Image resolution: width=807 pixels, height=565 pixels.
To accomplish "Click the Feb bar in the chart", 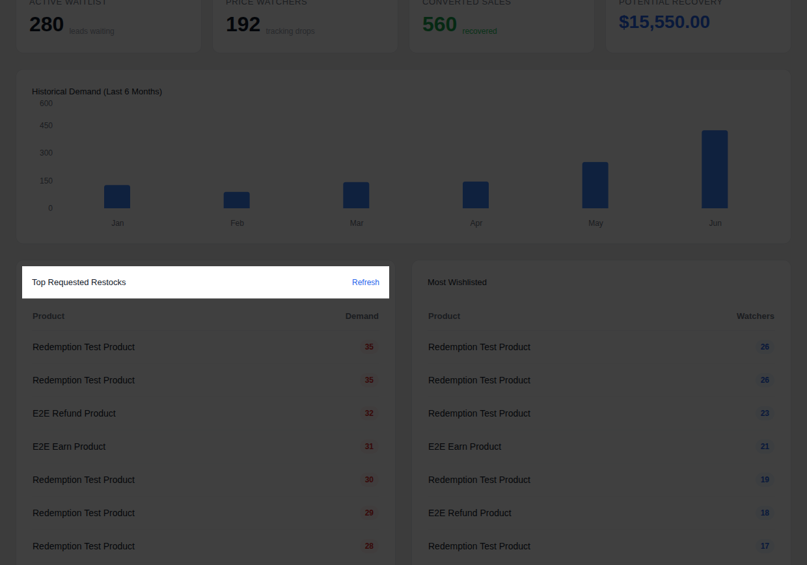I will point(237,200).
